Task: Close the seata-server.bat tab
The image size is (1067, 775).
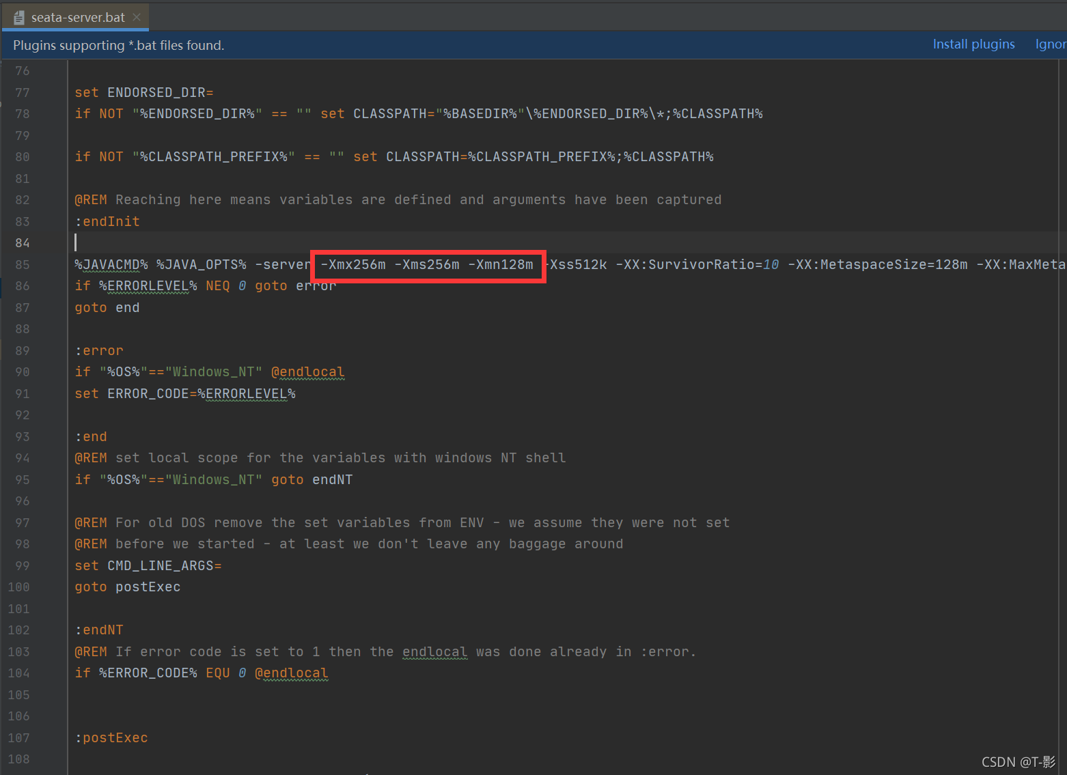Action: point(137,17)
